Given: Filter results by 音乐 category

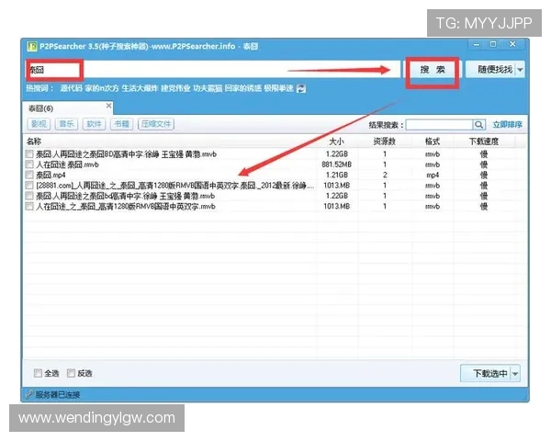Looking at the screenshot, I should click(66, 124).
